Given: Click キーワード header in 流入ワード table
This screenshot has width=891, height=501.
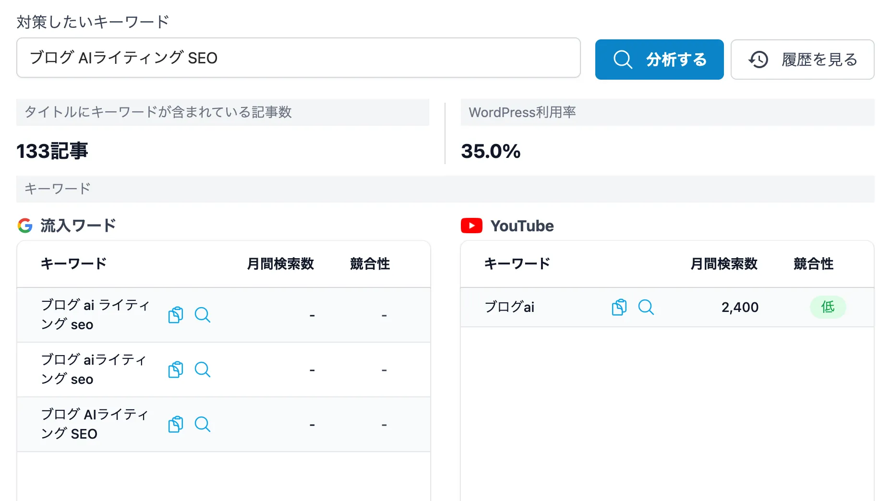Looking at the screenshot, I should (73, 264).
